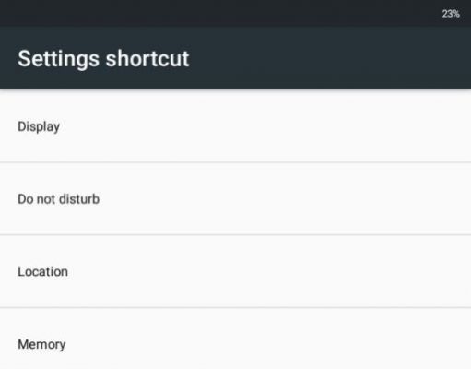471x369 pixels.
Task: Click blank area of Do not disturb row
Action: (277, 198)
